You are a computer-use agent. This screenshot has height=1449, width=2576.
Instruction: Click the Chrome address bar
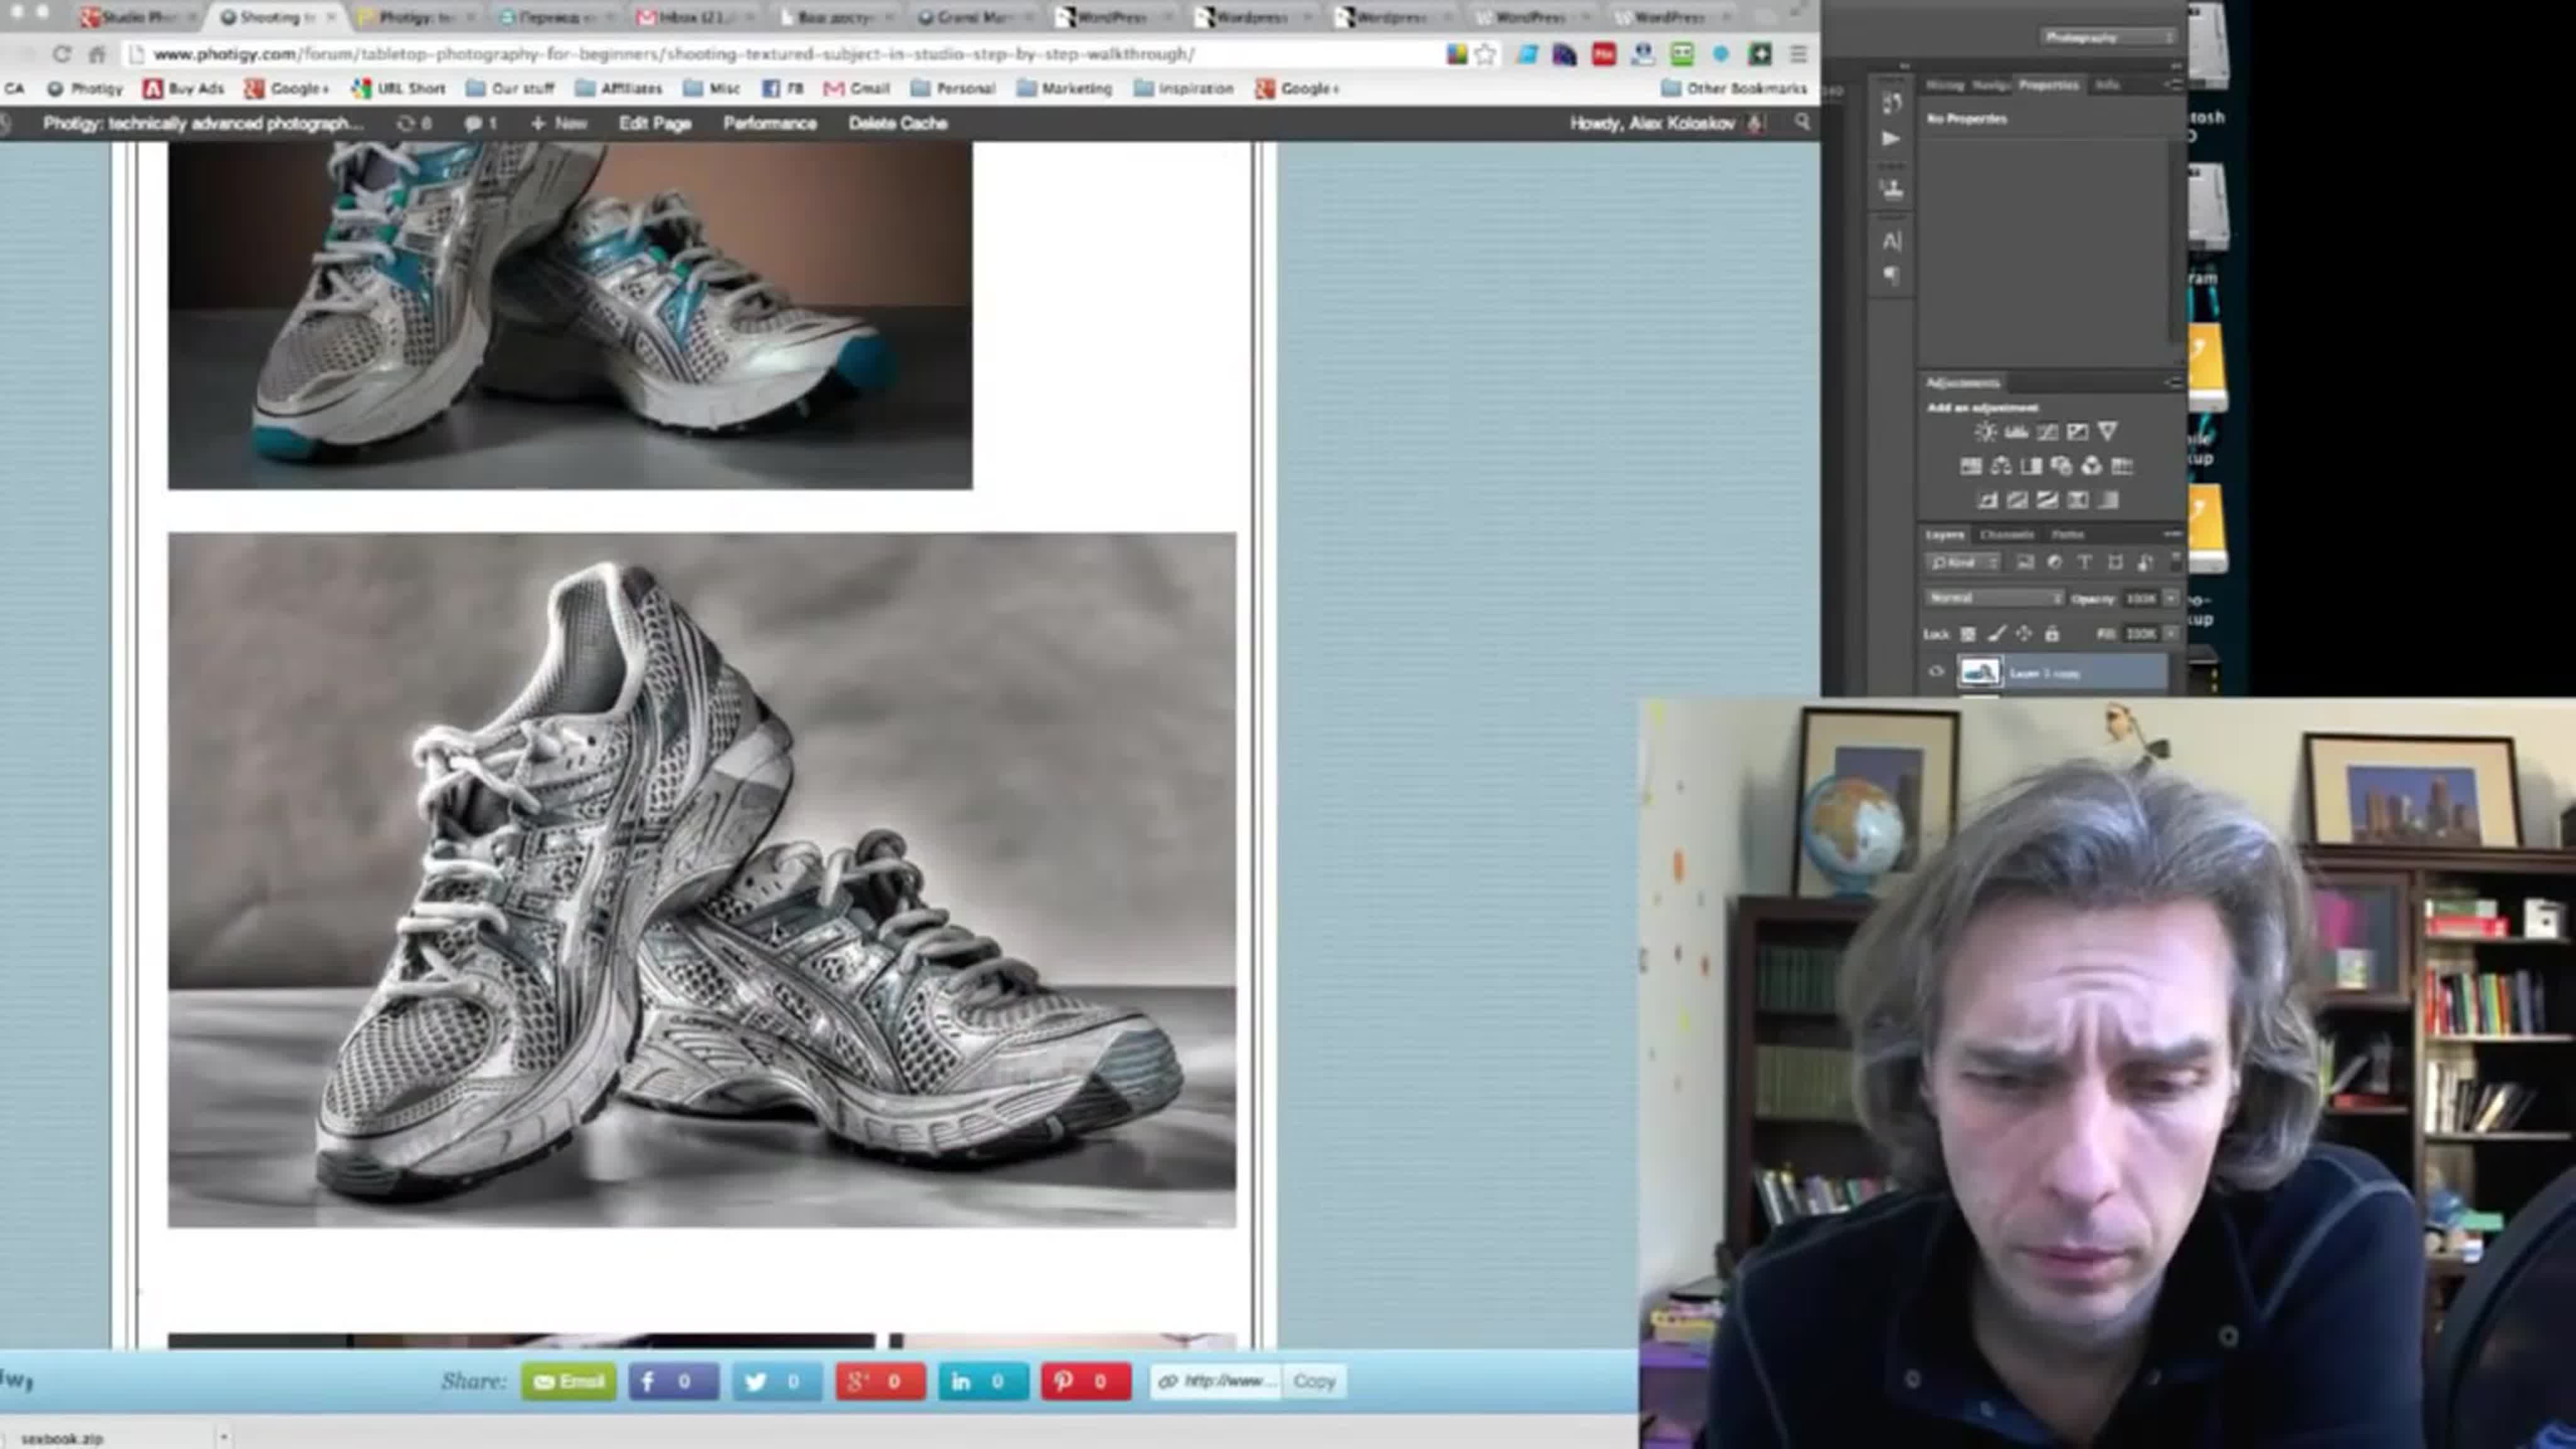[780, 54]
